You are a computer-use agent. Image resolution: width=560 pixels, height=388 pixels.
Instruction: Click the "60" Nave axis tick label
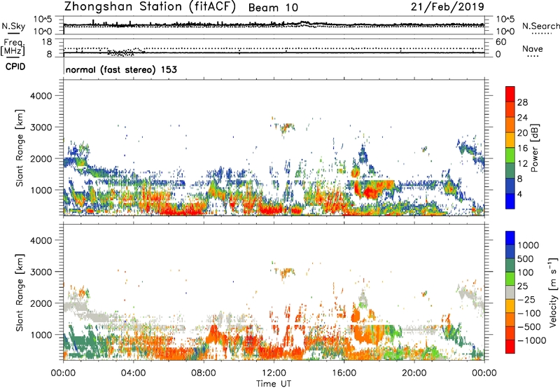(x=500, y=42)
